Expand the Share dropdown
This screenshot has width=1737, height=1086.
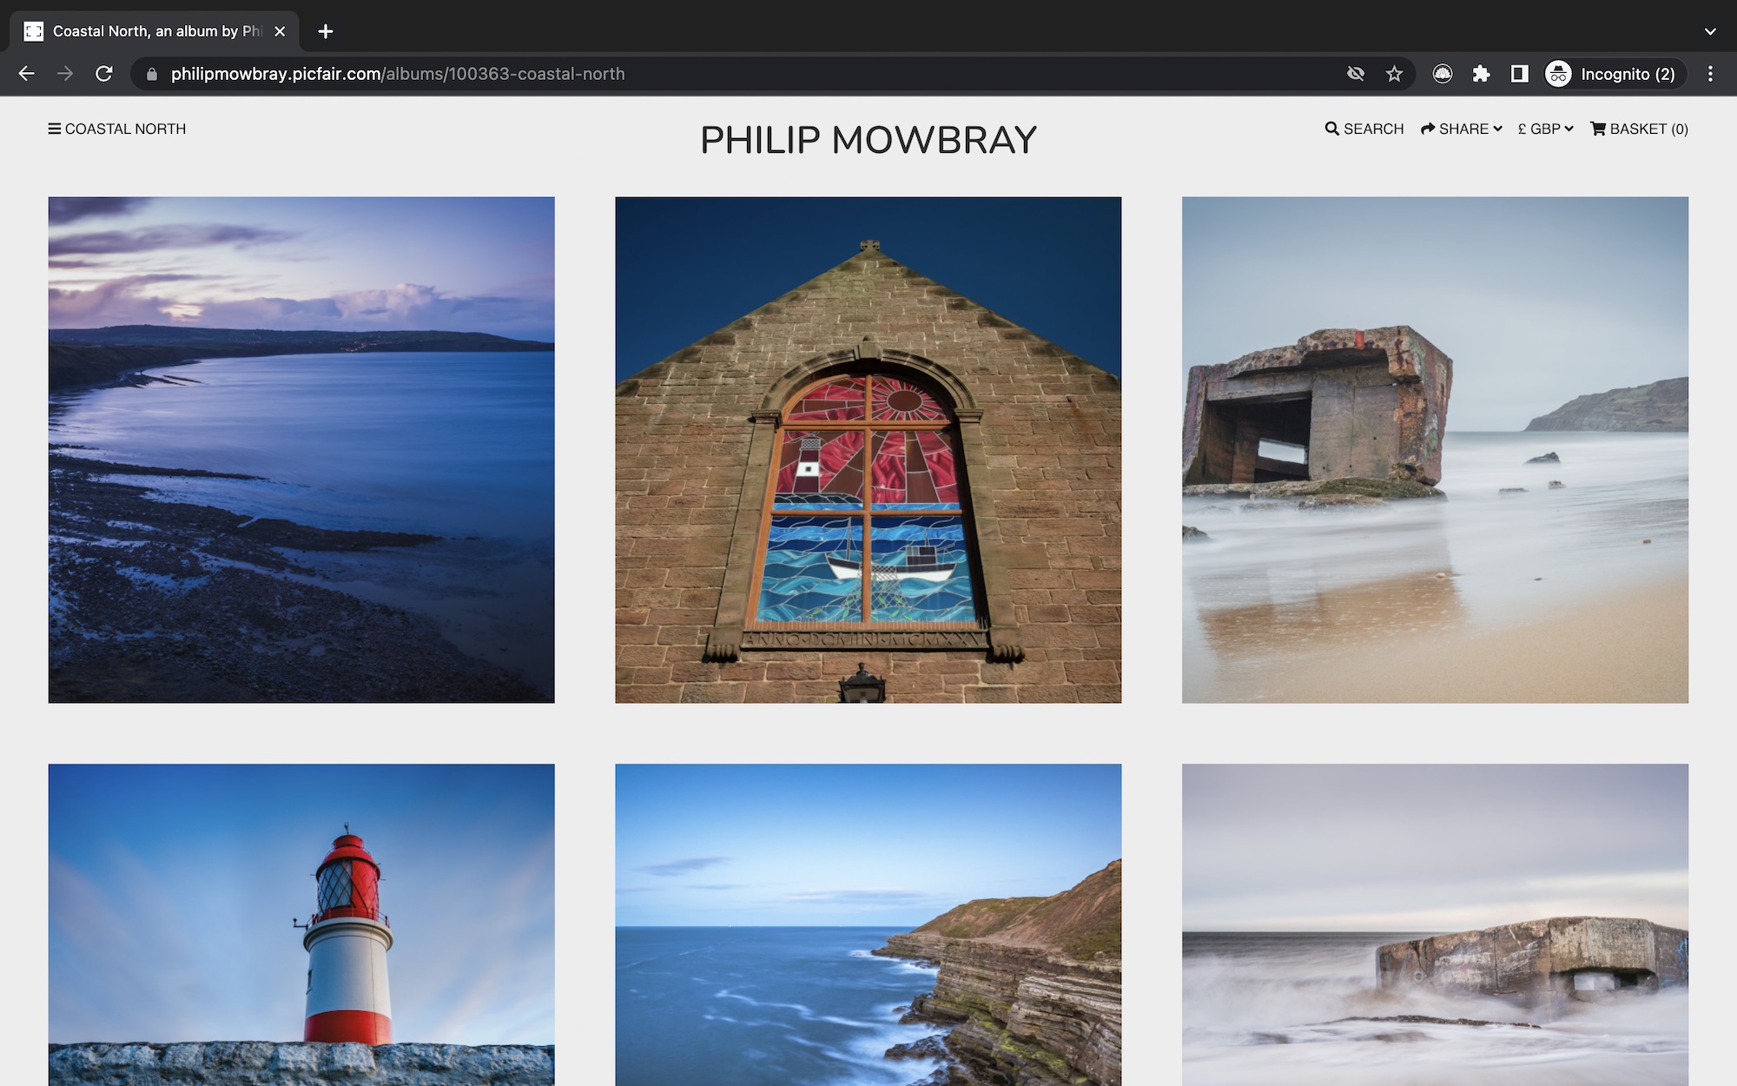pos(1462,129)
